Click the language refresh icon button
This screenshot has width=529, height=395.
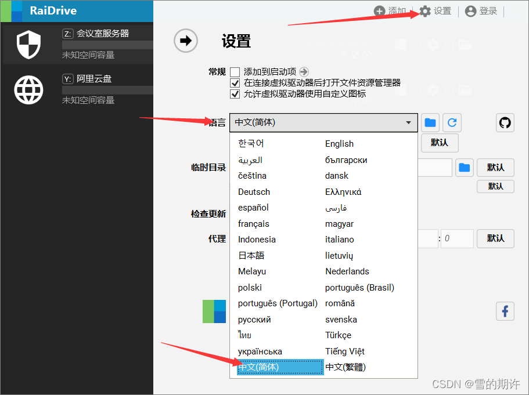[x=452, y=122]
